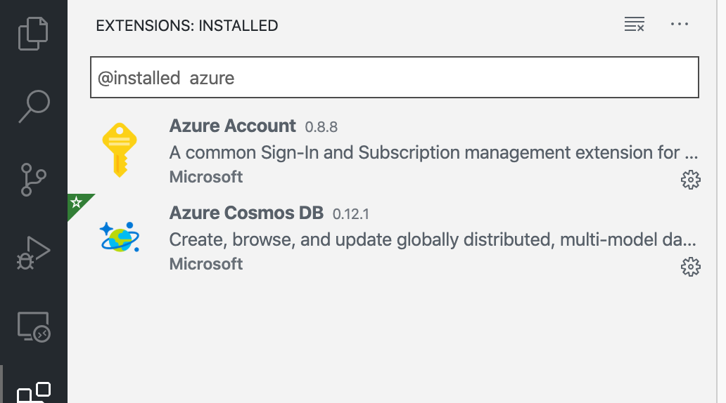The height and width of the screenshot is (403, 726).
Task: Click Microsoft publisher under Azure Cosmos DB
Action: tap(206, 264)
